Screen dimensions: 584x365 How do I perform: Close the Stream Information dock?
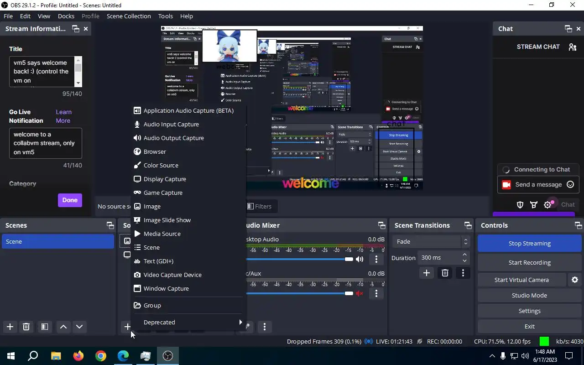(x=86, y=29)
